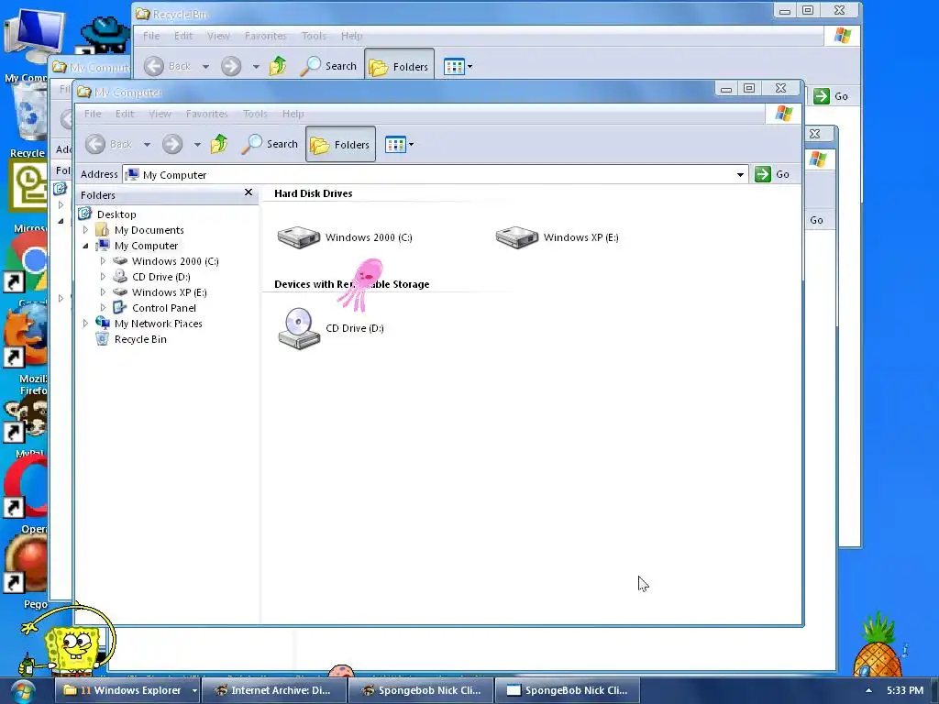Viewport: 939px width, 704px height.
Task: Expand My Documents tree node
Action: click(x=85, y=230)
